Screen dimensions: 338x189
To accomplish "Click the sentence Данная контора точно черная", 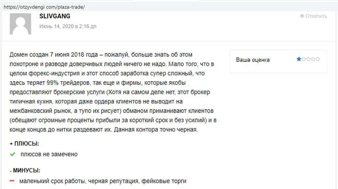I will 156,130.
